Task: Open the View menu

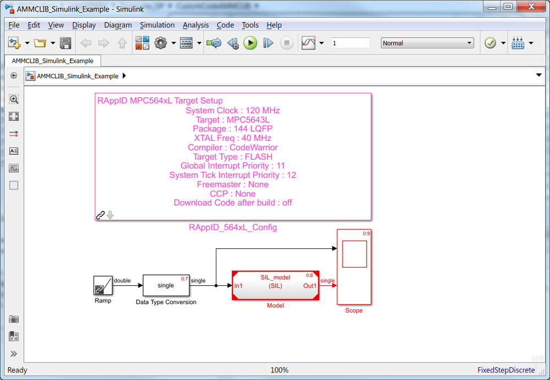Action: pos(56,25)
